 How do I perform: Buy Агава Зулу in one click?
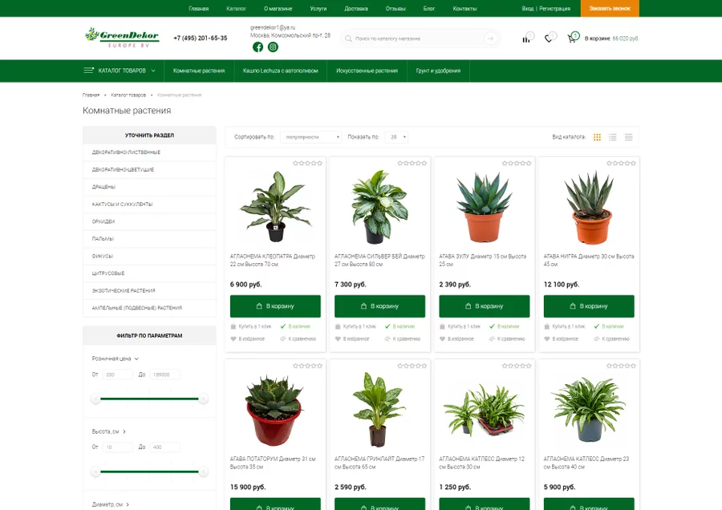point(460,326)
